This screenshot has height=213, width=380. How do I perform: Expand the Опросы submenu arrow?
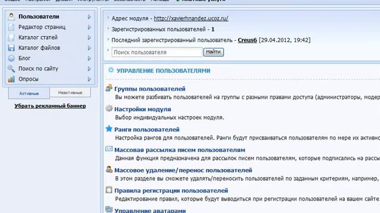[x=90, y=79]
